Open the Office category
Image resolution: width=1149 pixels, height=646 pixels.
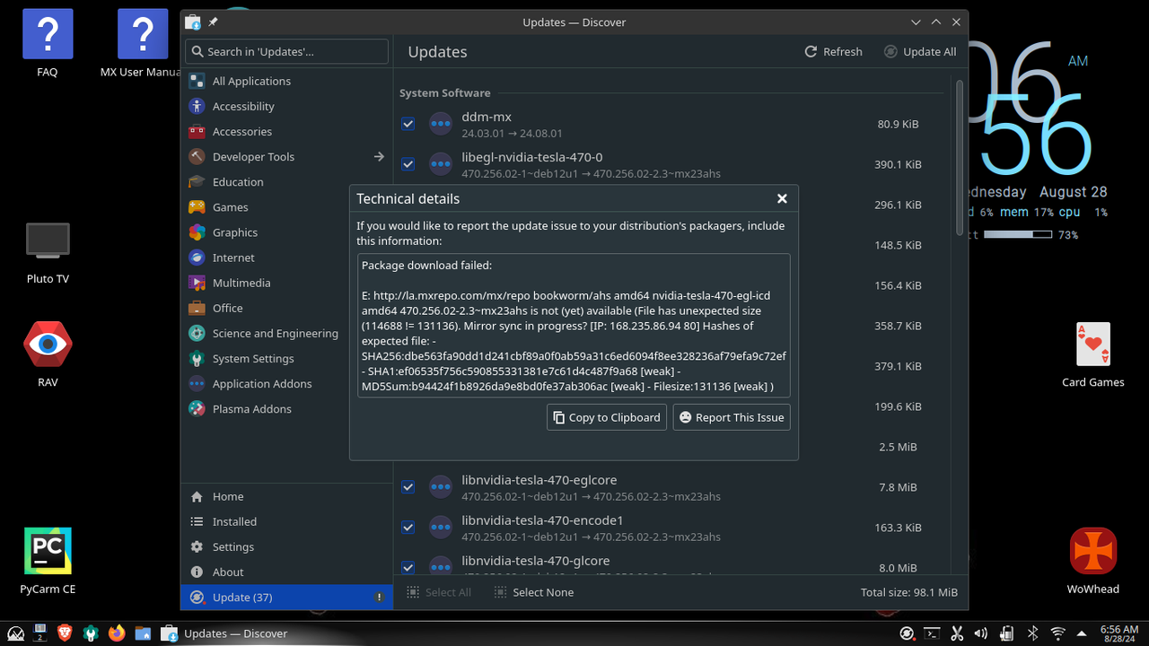pos(286,308)
